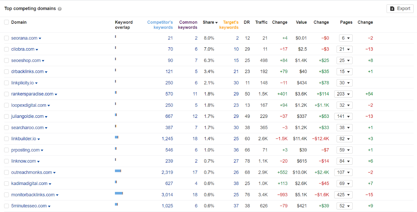Open outreachmonks.com domain link
Viewport: 417px width, 212px height.
tap(32, 172)
